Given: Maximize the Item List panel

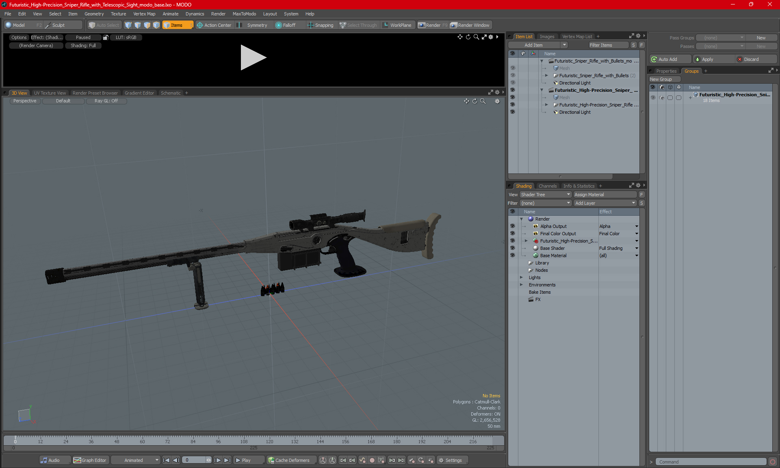Looking at the screenshot, I should click(631, 36).
